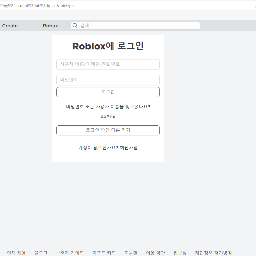The image size is (256, 256).
Task: Go to 기프트 카드 in the footer
Action: (x=104, y=253)
